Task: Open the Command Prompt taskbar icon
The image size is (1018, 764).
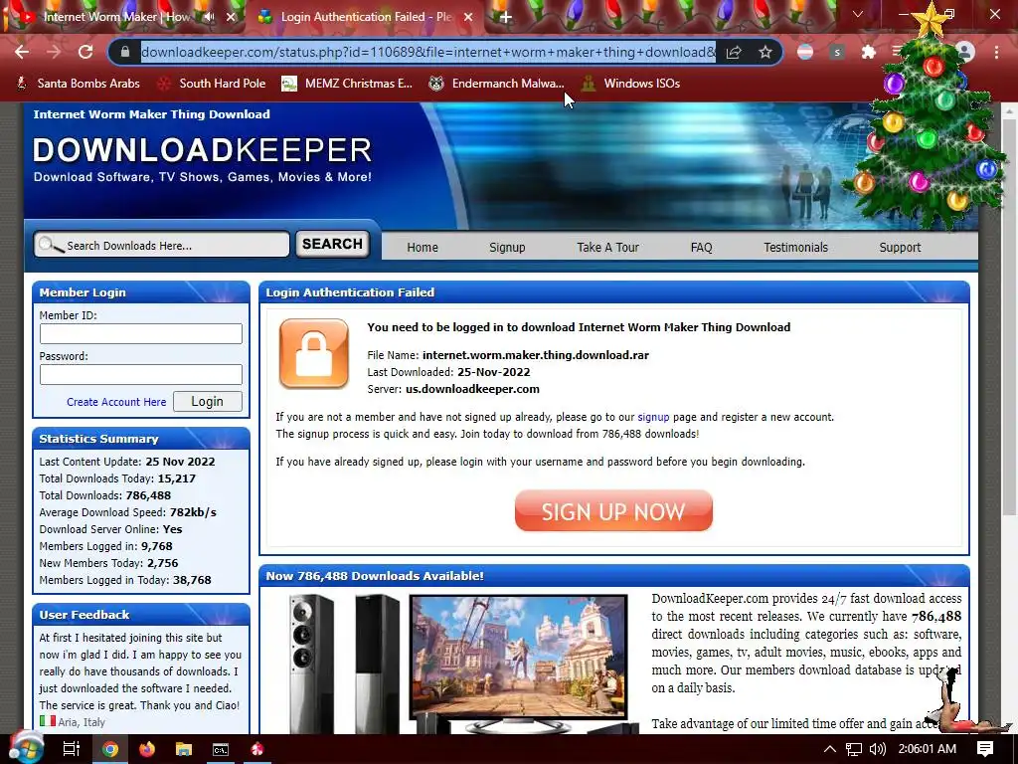Action: click(221, 749)
